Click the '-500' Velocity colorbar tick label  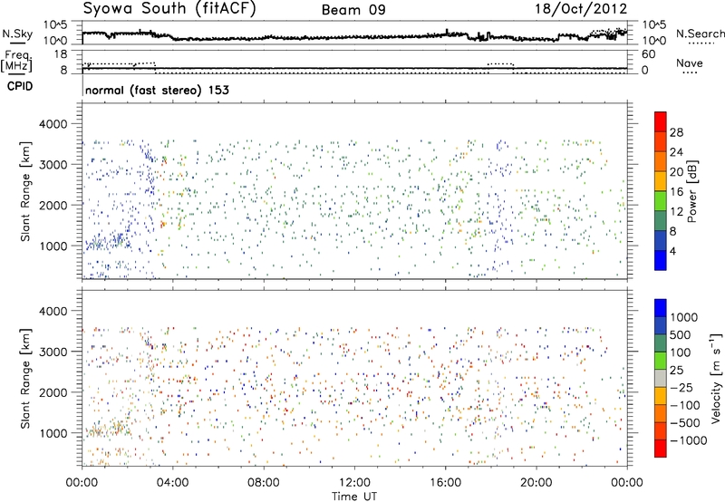tap(685, 422)
